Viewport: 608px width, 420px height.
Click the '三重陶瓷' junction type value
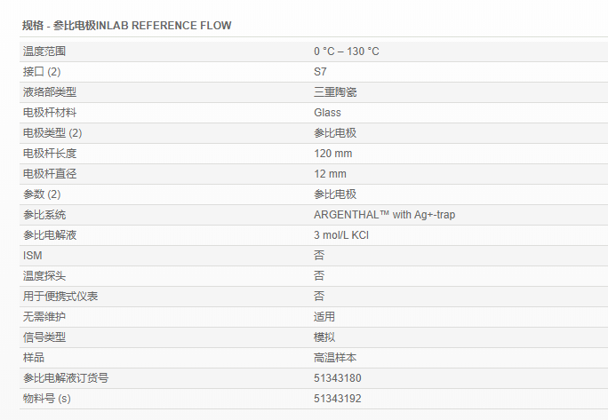(335, 92)
